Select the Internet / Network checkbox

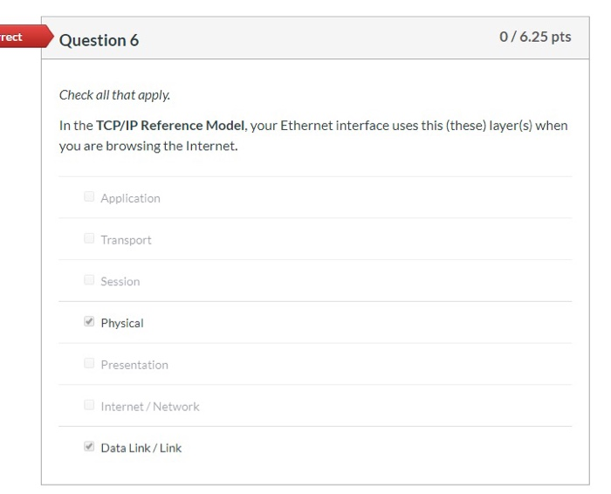(x=89, y=405)
